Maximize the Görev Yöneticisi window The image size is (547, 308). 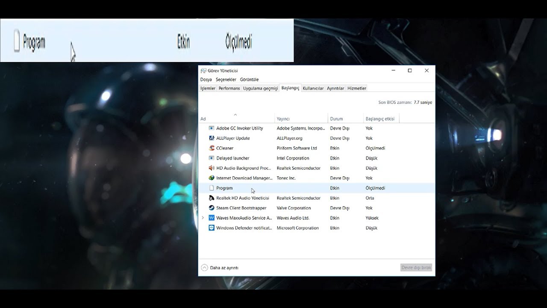[x=409, y=71]
